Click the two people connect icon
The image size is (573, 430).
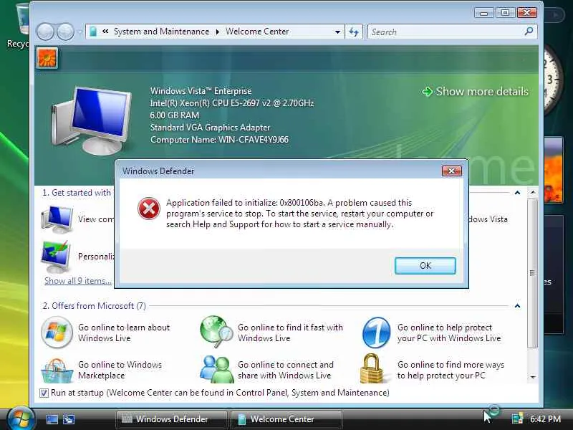(217, 369)
